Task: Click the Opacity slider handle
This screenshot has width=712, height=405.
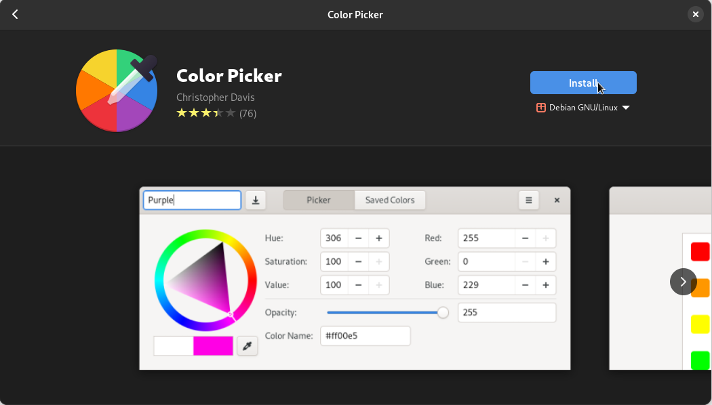Action: [x=443, y=312]
